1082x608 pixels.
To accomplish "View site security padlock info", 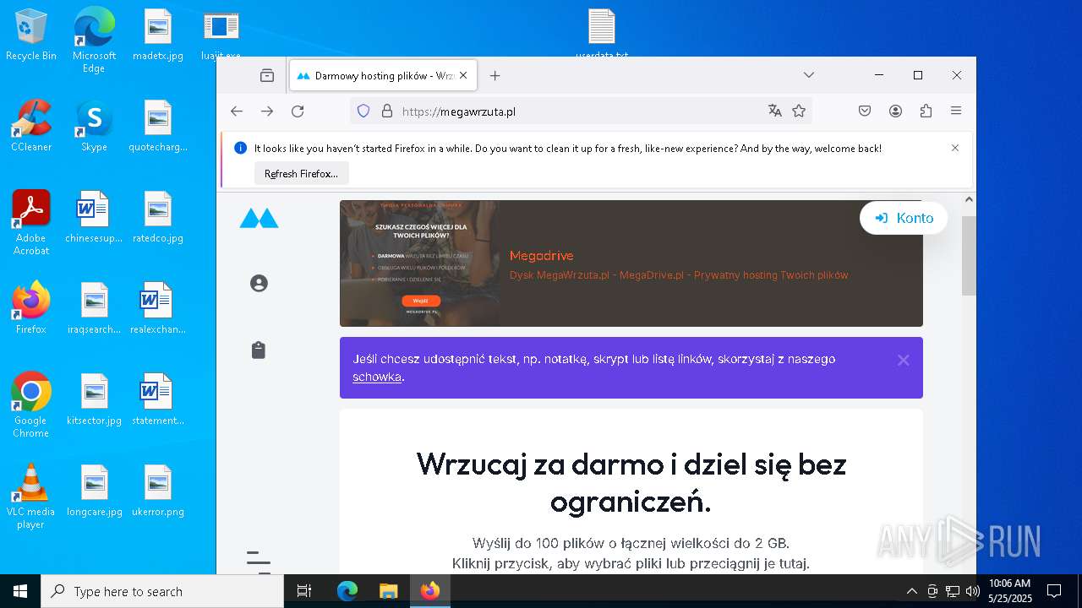I will [387, 111].
